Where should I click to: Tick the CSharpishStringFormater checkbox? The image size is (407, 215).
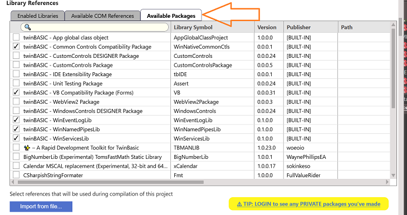tap(16, 175)
